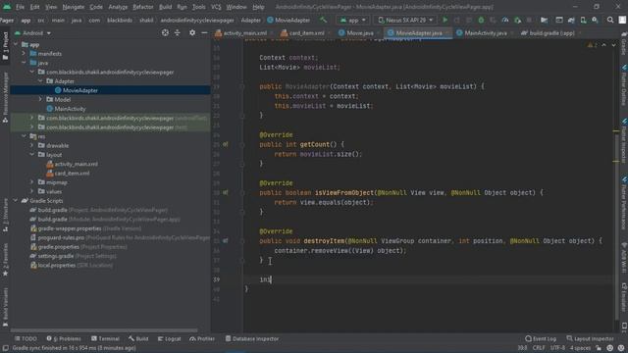Open the Resource Manager sidebar button
The height and width of the screenshot is (353, 628).
coord(5,98)
